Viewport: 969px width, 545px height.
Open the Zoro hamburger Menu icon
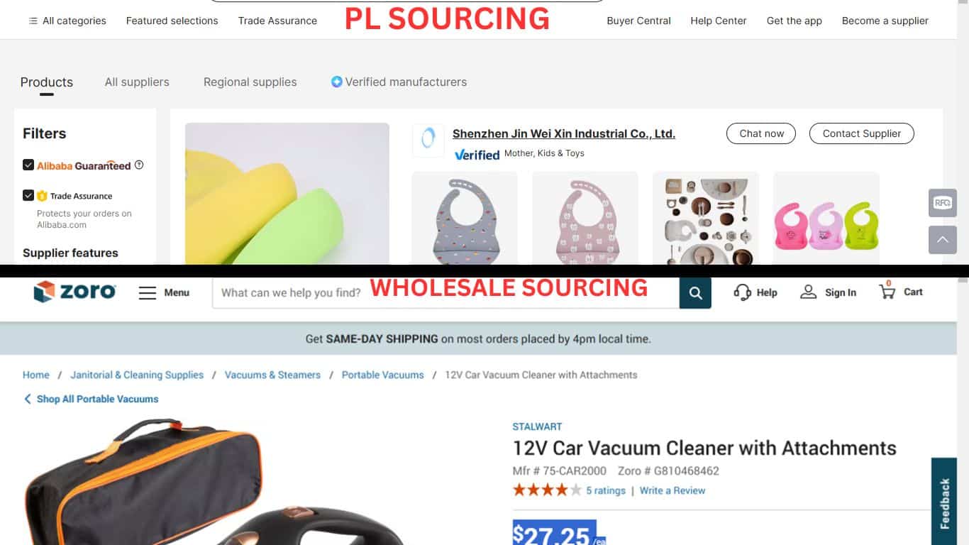148,292
